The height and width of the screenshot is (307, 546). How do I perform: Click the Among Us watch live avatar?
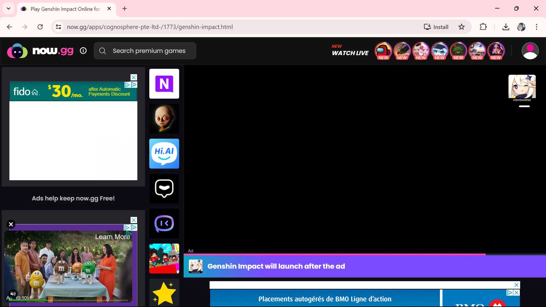click(383, 51)
